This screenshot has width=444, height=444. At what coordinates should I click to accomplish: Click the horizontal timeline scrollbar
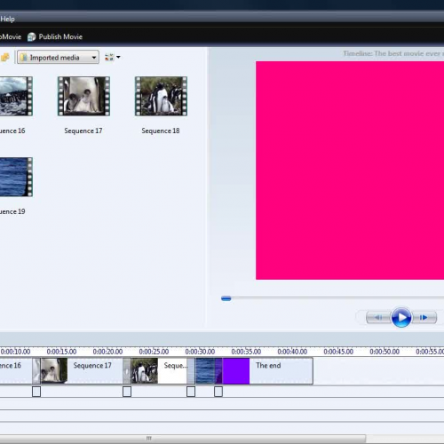pos(183,438)
